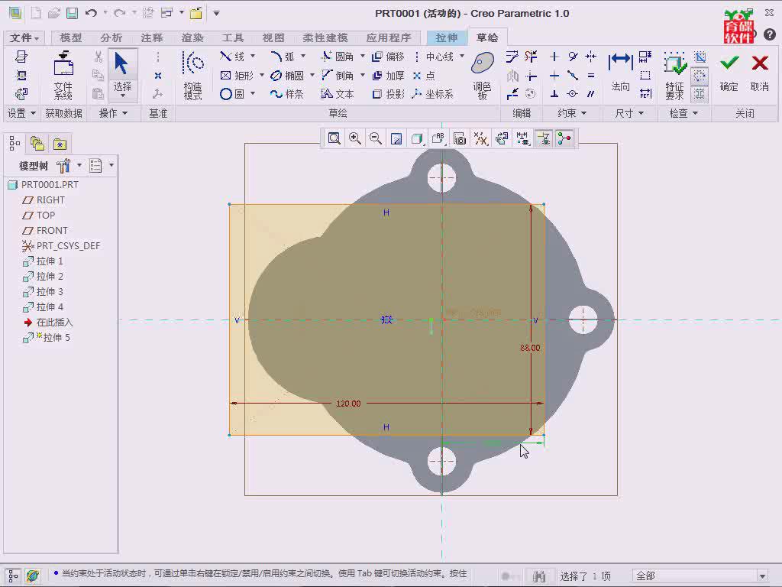The width and height of the screenshot is (782, 587).
Task: Open the Creo help question-mark icon
Action: (x=770, y=34)
